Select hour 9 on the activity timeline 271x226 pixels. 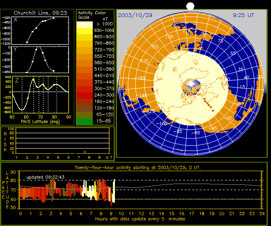[112, 213]
